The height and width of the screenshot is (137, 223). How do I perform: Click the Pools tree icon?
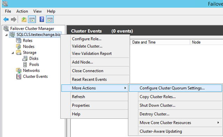point(25,64)
